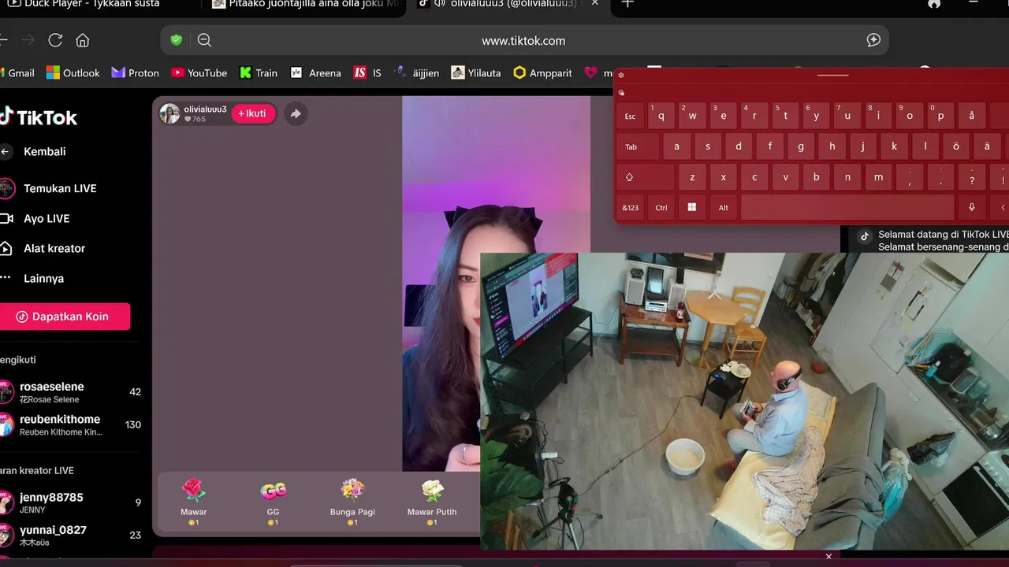Click the TikTok logo
1009x567 pixels.
(39, 117)
